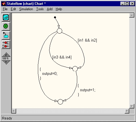136x122 pixels.
Task: Click the vertical scrollbar up arrow
Action: (x=132, y=15)
